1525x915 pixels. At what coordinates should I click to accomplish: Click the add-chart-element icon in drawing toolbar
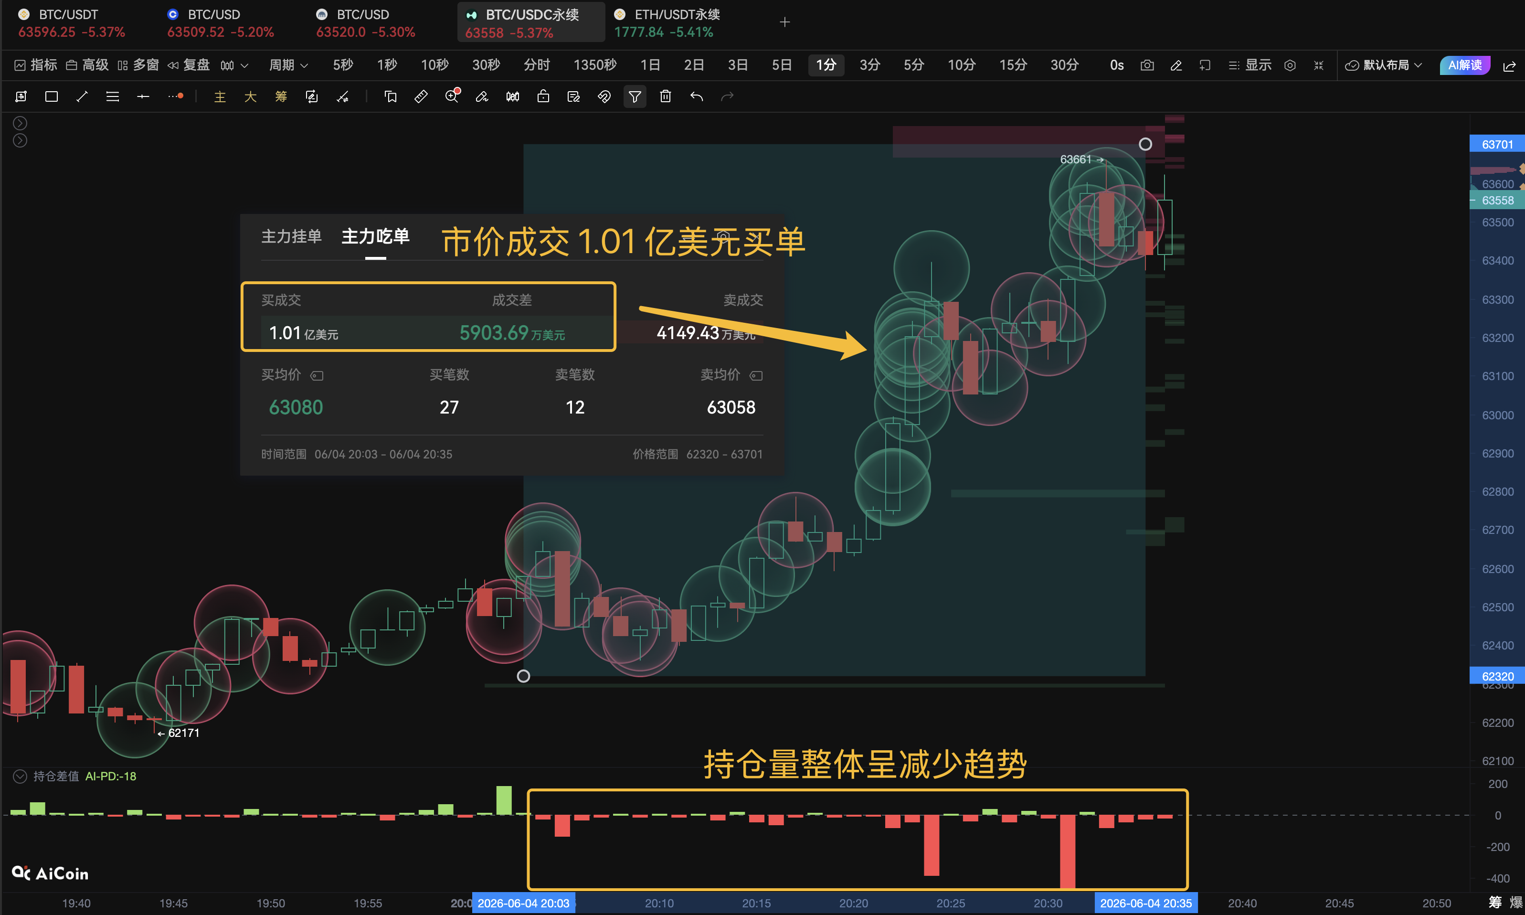coord(21,97)
